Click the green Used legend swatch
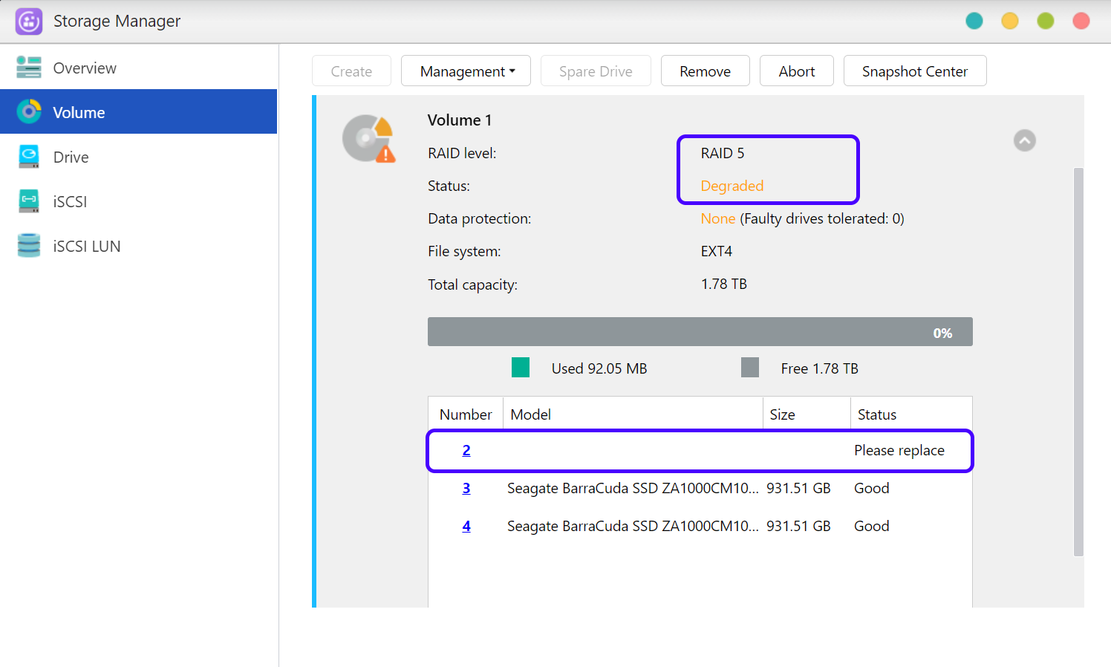Image resolution: width=1111 pixels, height=667 pixels. click(521, 368)
